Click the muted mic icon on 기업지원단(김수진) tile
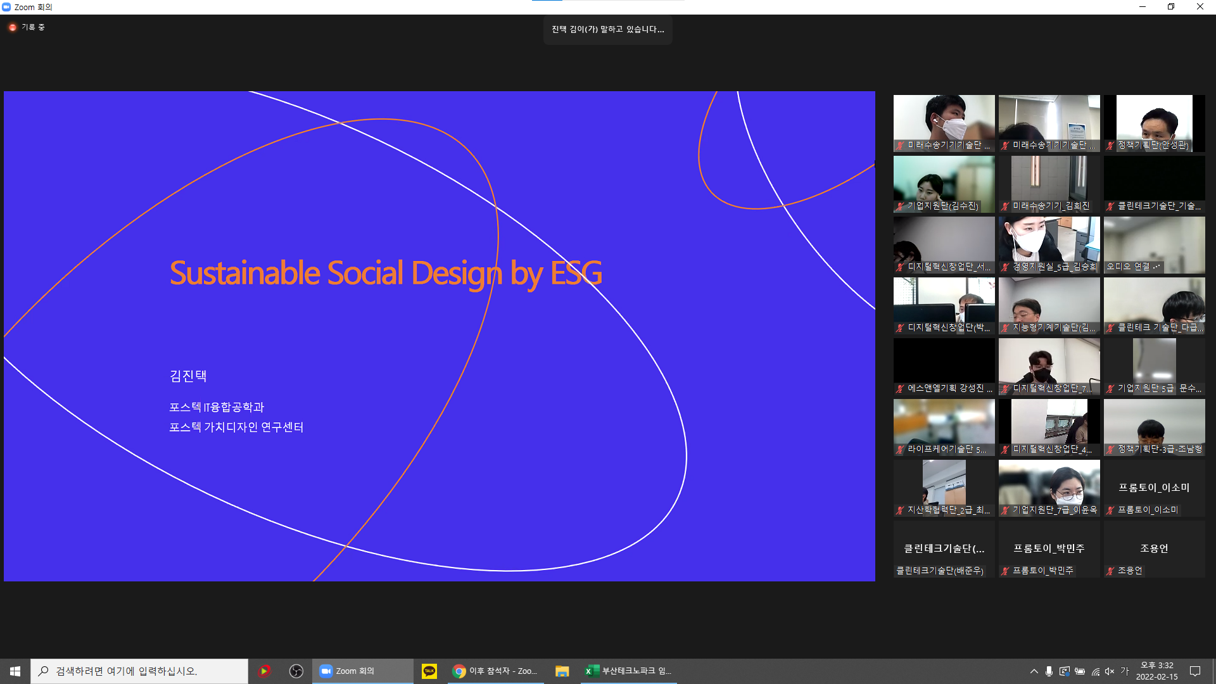Screen dimensions: 1216x684 (x=900, y=206)
